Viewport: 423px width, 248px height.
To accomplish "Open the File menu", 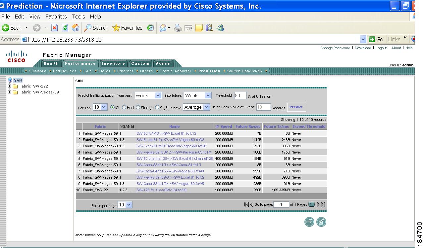I will click(6, 17).
